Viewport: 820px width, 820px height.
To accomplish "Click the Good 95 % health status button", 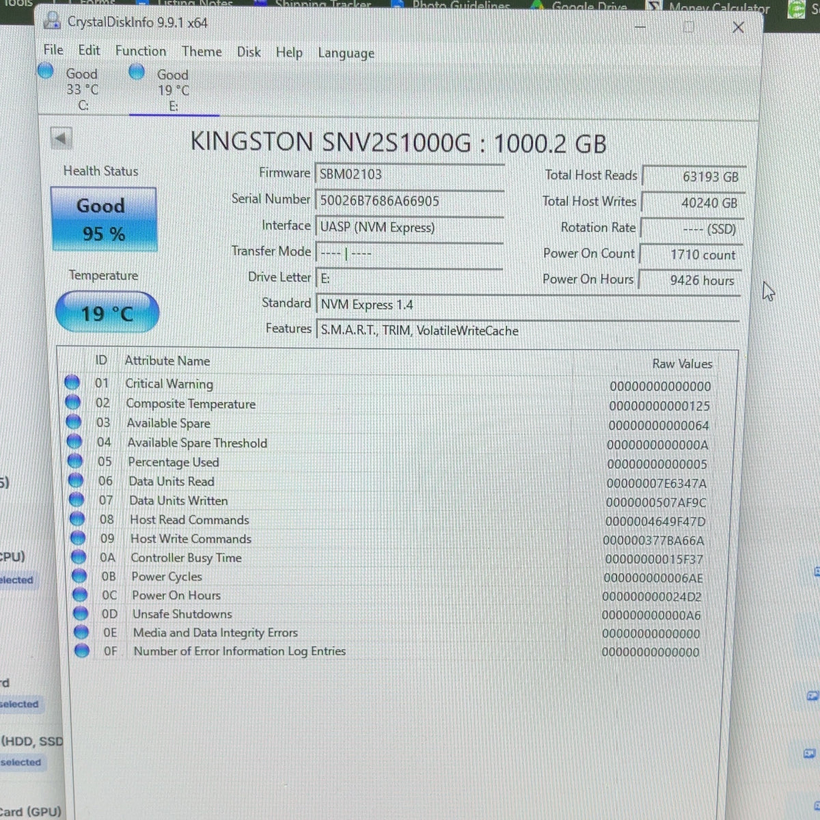I will point(103,219).
